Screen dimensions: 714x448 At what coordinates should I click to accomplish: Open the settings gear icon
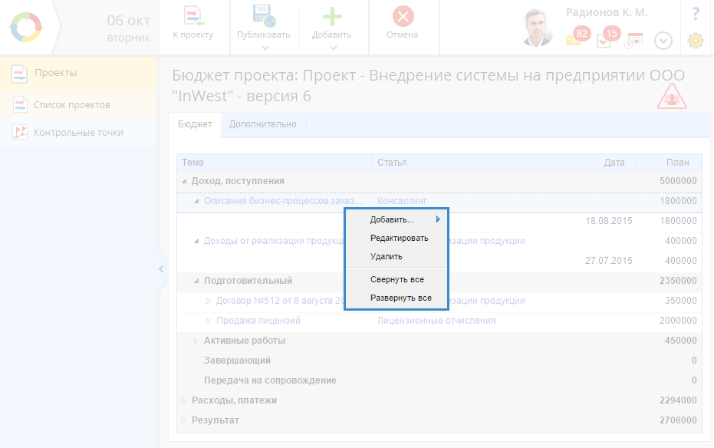coord(695,41)
